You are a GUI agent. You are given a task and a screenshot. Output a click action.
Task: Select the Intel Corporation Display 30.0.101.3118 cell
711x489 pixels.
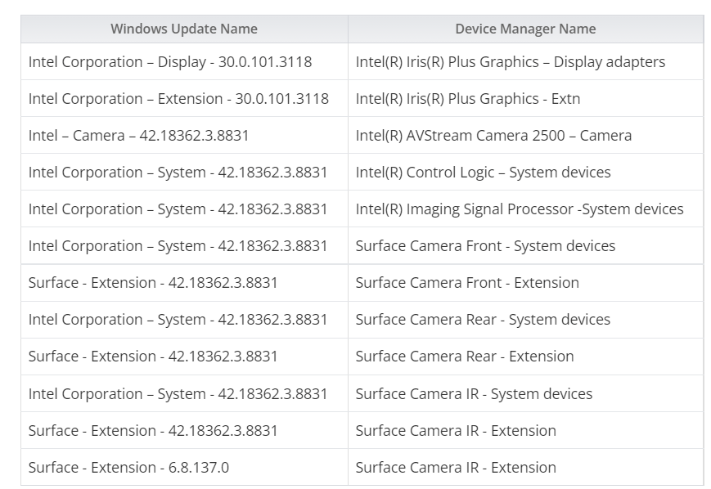click(170, 62)
